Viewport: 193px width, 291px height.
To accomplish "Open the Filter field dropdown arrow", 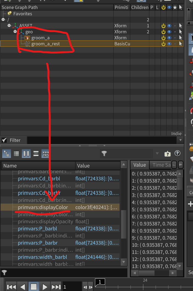I will pyautogui.click(x=180, y=140).
